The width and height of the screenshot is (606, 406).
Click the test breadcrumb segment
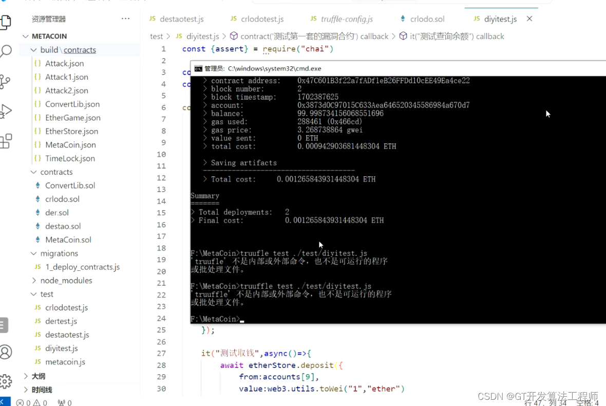[156, 36]
